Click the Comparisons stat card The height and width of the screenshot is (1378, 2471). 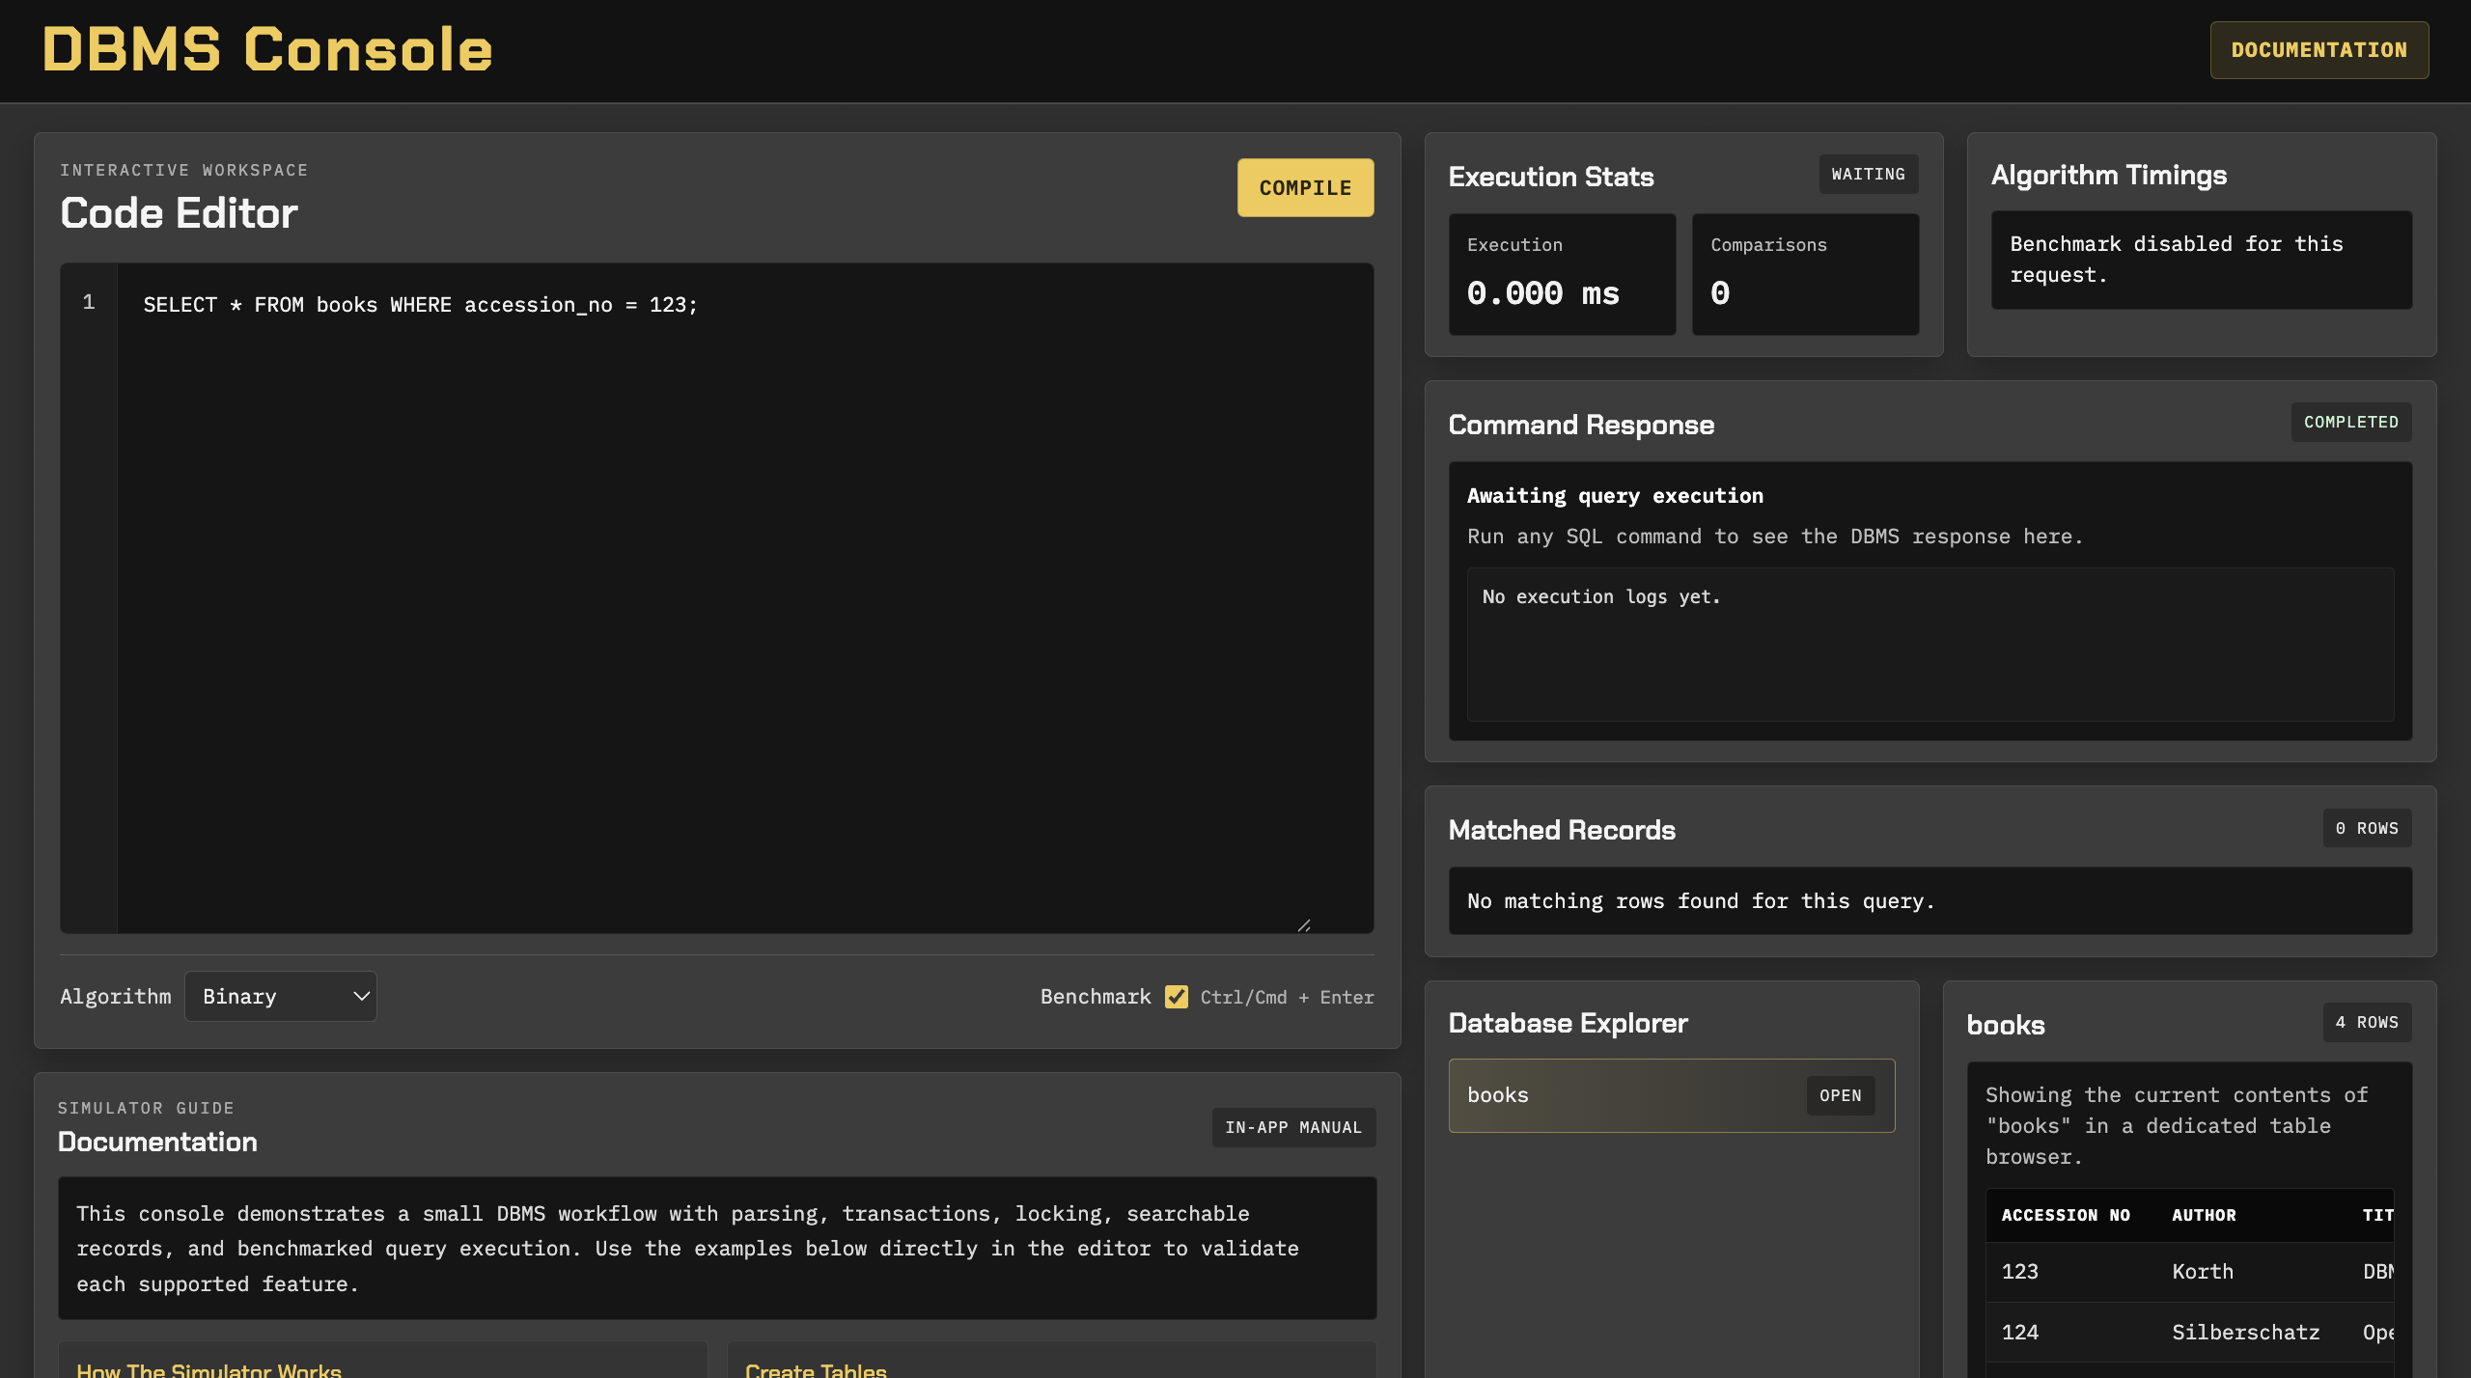(1805, 274)
